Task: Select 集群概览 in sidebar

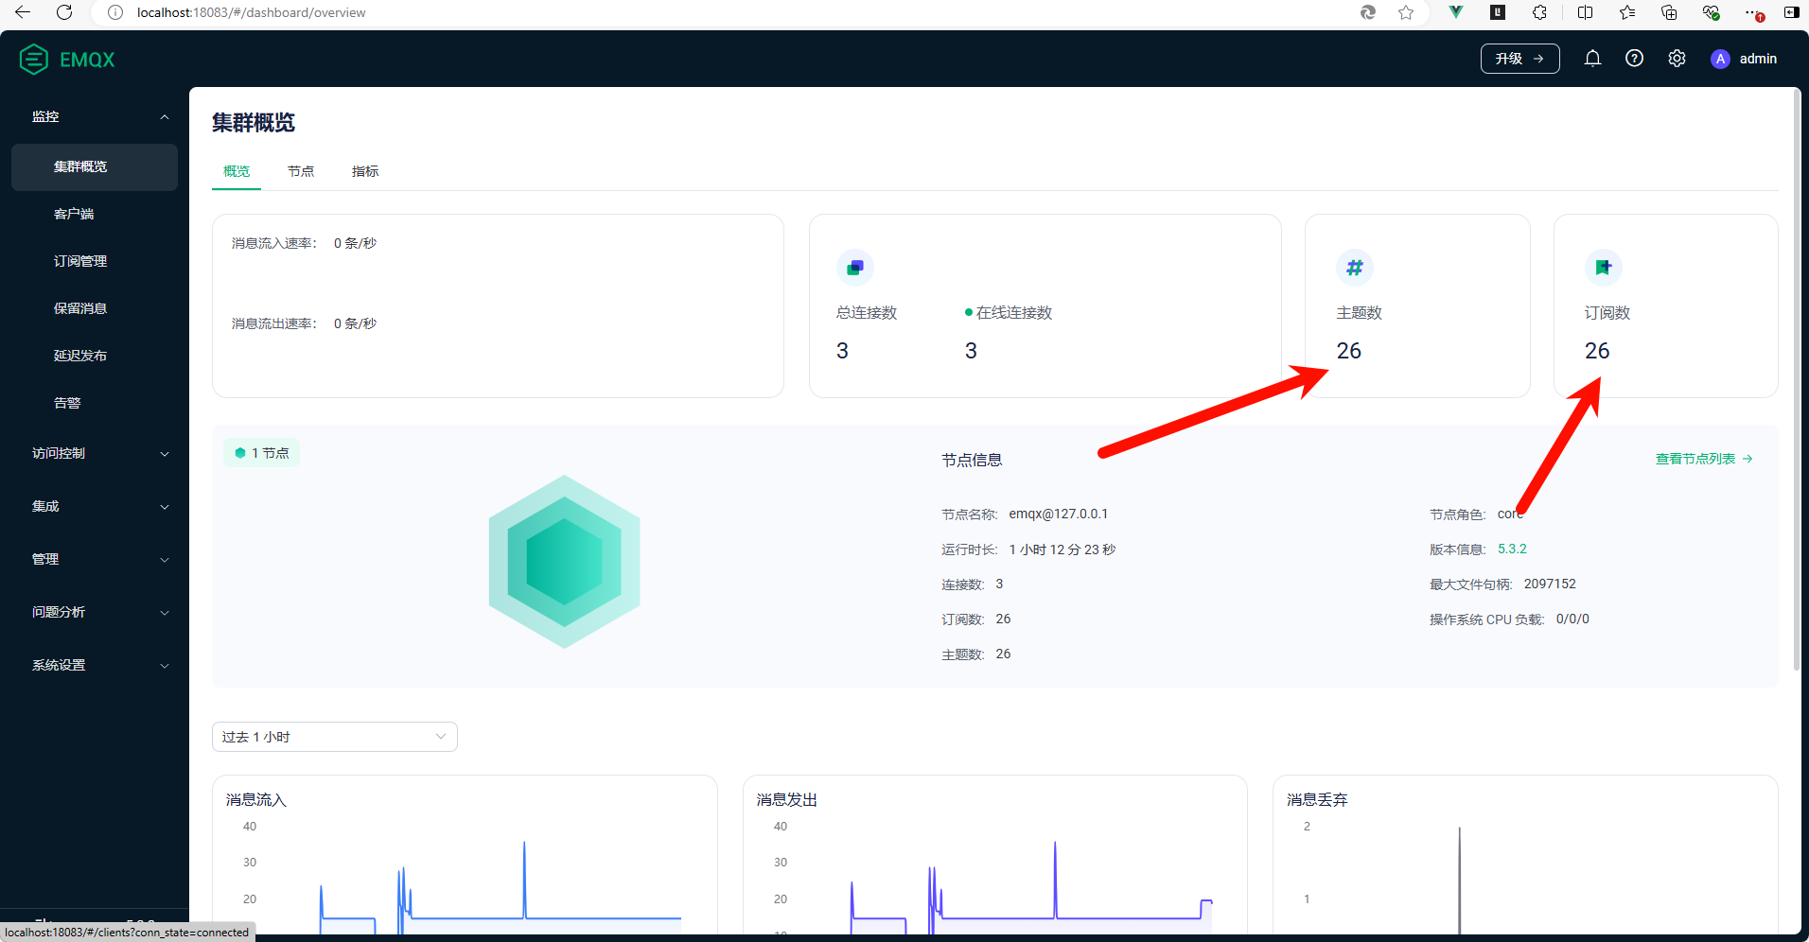Action: click(x=95, y=167)
